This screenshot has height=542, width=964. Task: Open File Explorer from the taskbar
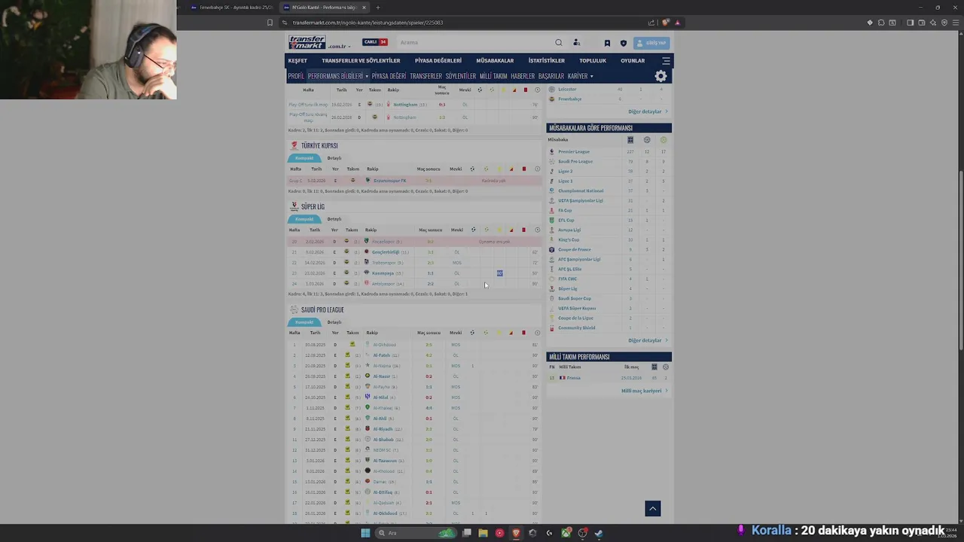483,533
